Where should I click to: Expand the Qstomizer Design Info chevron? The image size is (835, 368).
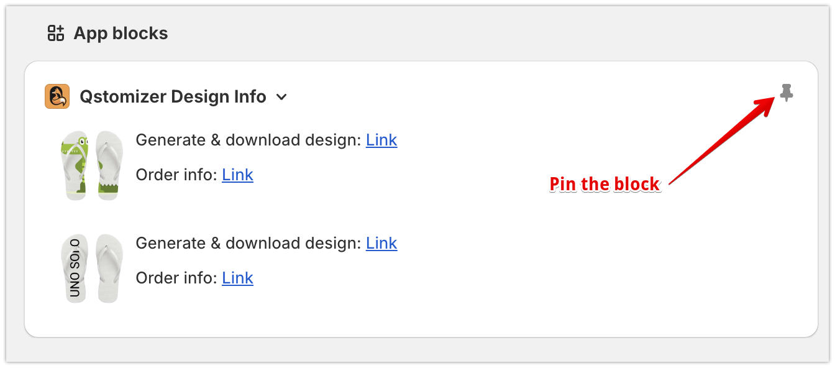pos(281,97)
